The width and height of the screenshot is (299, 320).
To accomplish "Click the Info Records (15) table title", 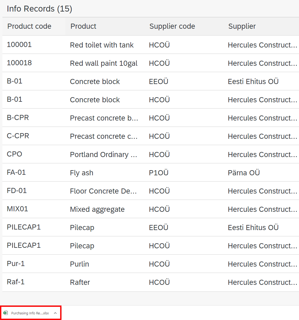I will point(39,9).
